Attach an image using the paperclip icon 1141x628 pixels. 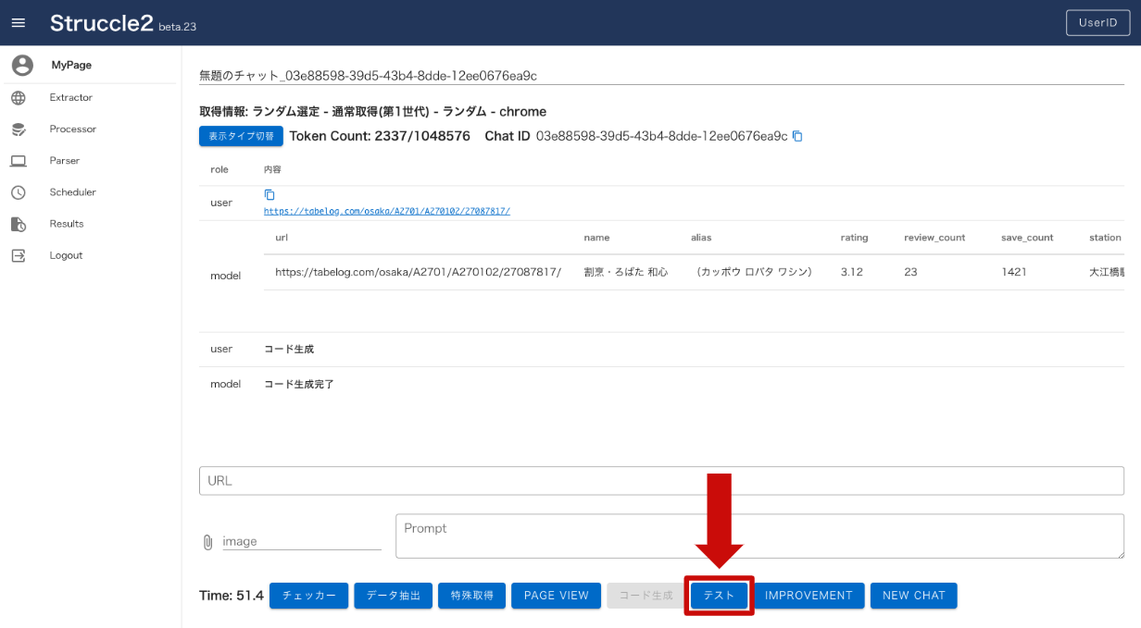pos(209,540)
